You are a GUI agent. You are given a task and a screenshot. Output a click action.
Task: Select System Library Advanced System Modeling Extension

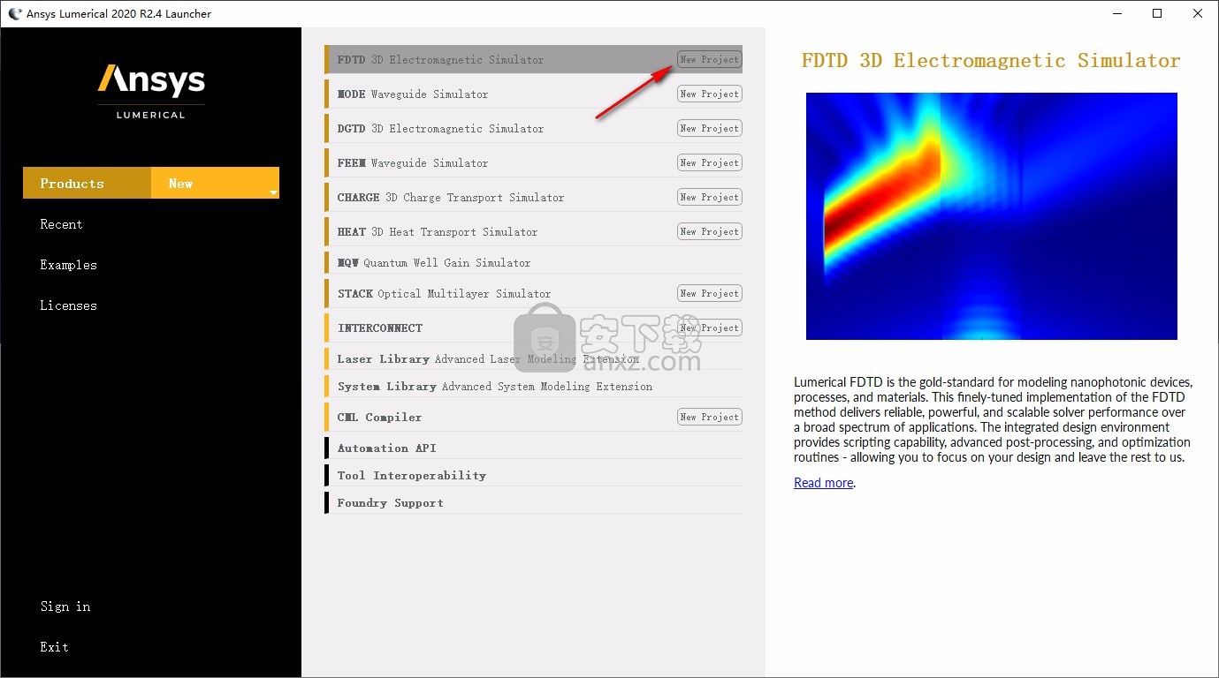point(533,386)
